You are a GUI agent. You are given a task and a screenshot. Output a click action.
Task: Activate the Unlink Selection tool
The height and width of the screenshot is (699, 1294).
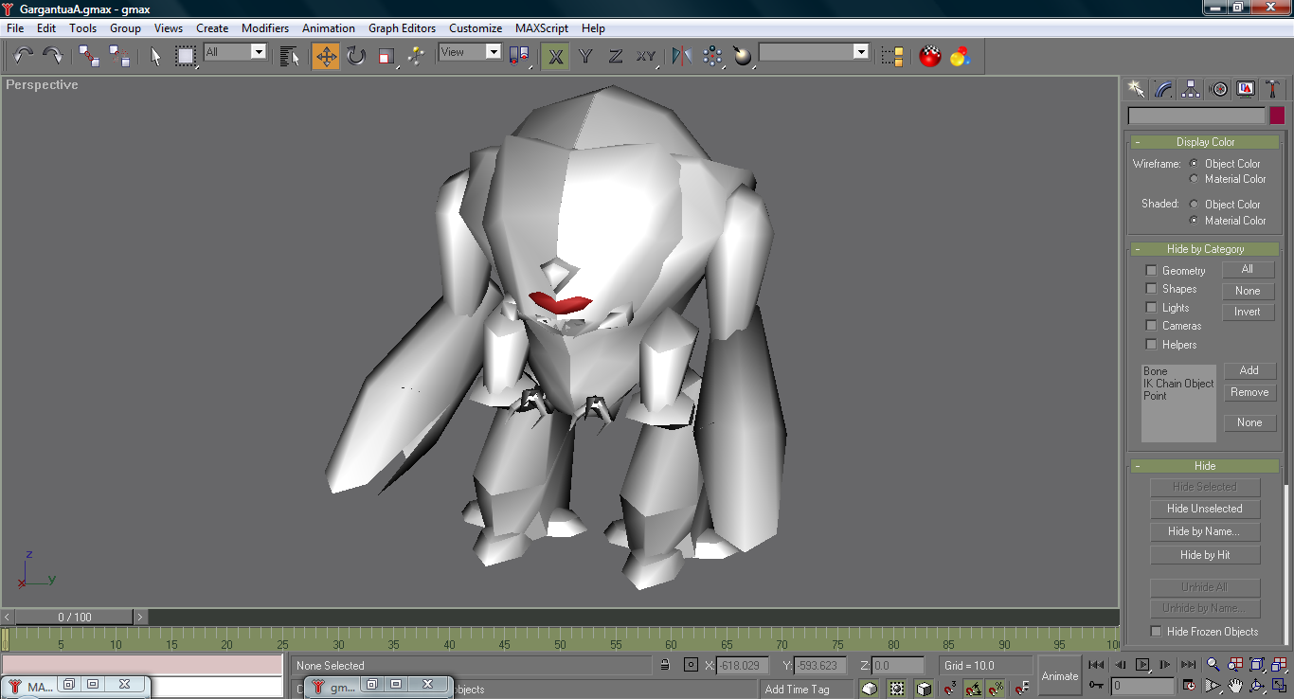(119, 56)
